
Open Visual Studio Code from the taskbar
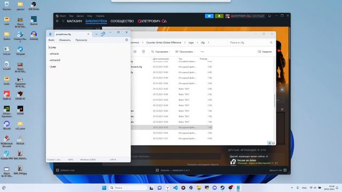pyautogui.click(x=175, y=188)
